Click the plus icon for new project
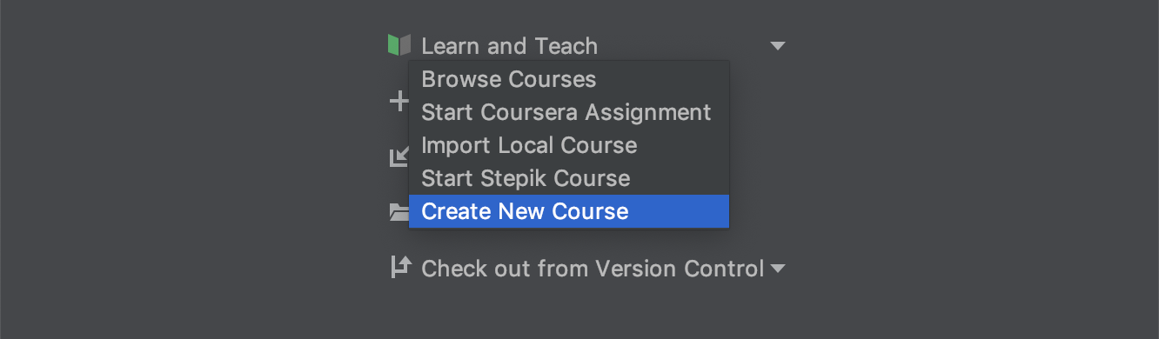The height and width of the screenshot is (339, 1159). tap(398, 101)
